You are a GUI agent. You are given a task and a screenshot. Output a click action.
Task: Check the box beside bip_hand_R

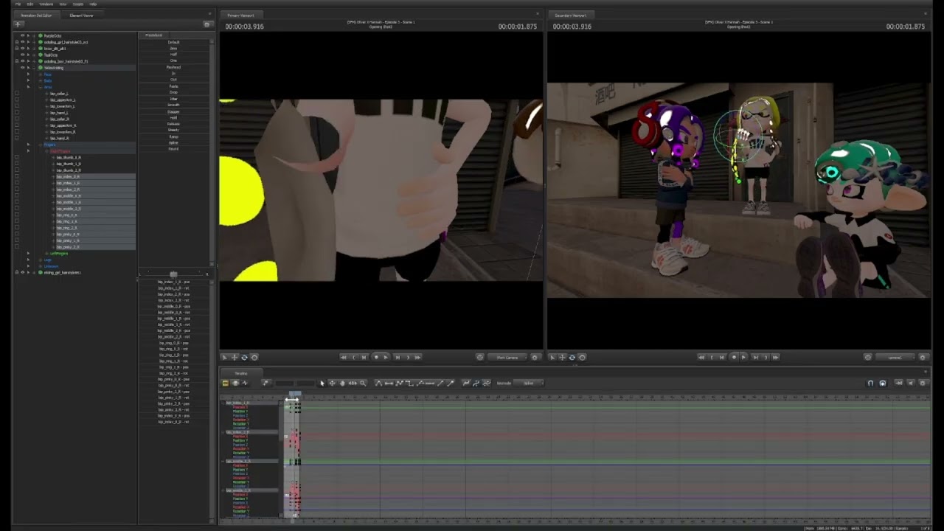point(17,138)
